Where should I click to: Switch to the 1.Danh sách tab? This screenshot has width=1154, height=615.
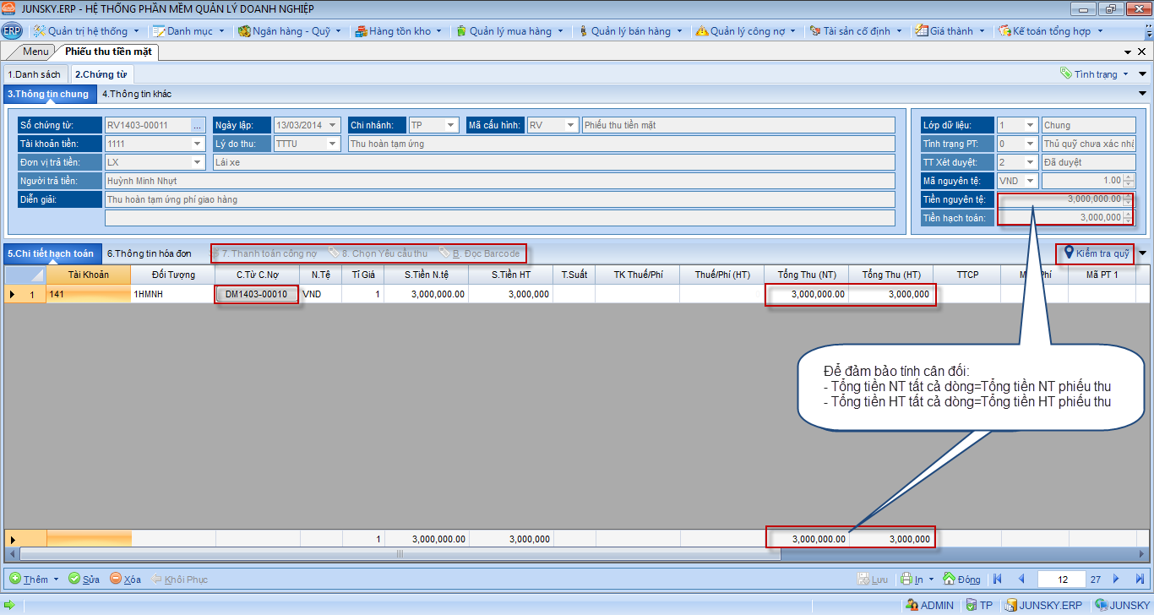(34, 74)
